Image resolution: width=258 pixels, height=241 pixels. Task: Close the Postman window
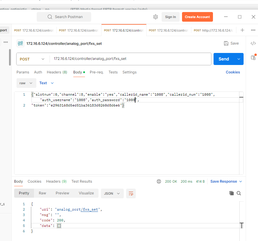(x=253, y=17)
